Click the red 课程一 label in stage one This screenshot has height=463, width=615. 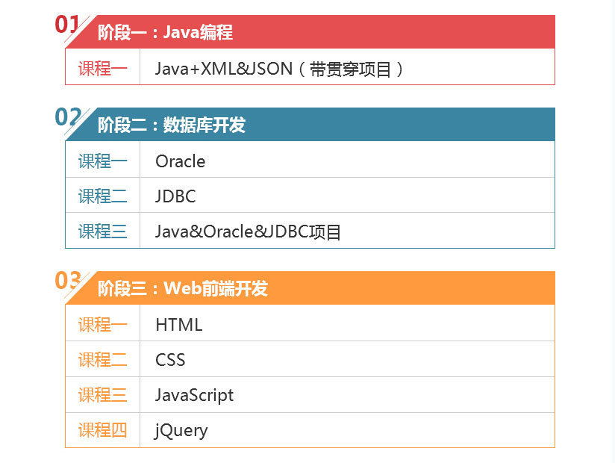click(x=103, y=69)
